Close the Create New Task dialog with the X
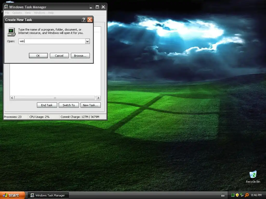Screen dimensions: 266x199 [90, 20]
